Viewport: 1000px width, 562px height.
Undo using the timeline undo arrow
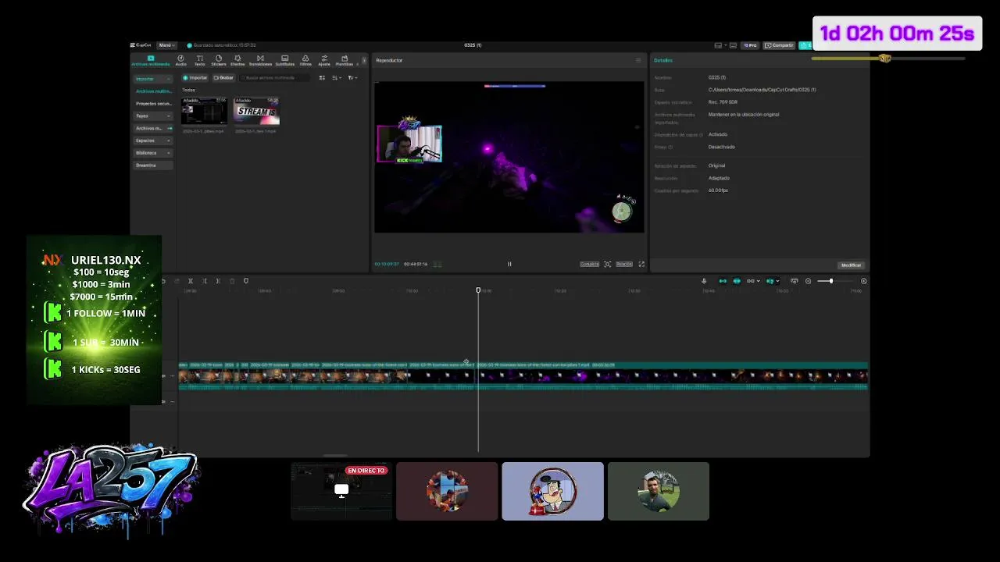(x=163, y=281)
